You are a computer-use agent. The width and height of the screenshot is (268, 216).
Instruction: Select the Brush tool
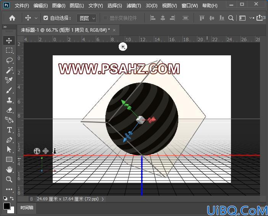9,90
